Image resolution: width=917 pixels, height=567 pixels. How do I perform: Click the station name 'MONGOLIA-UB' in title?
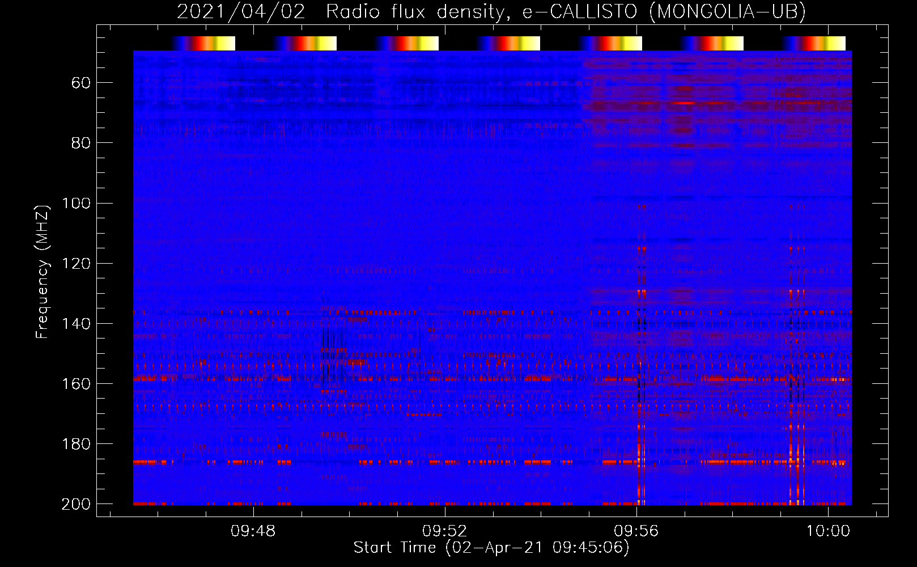pyautogui.click(x=727, y=11)
